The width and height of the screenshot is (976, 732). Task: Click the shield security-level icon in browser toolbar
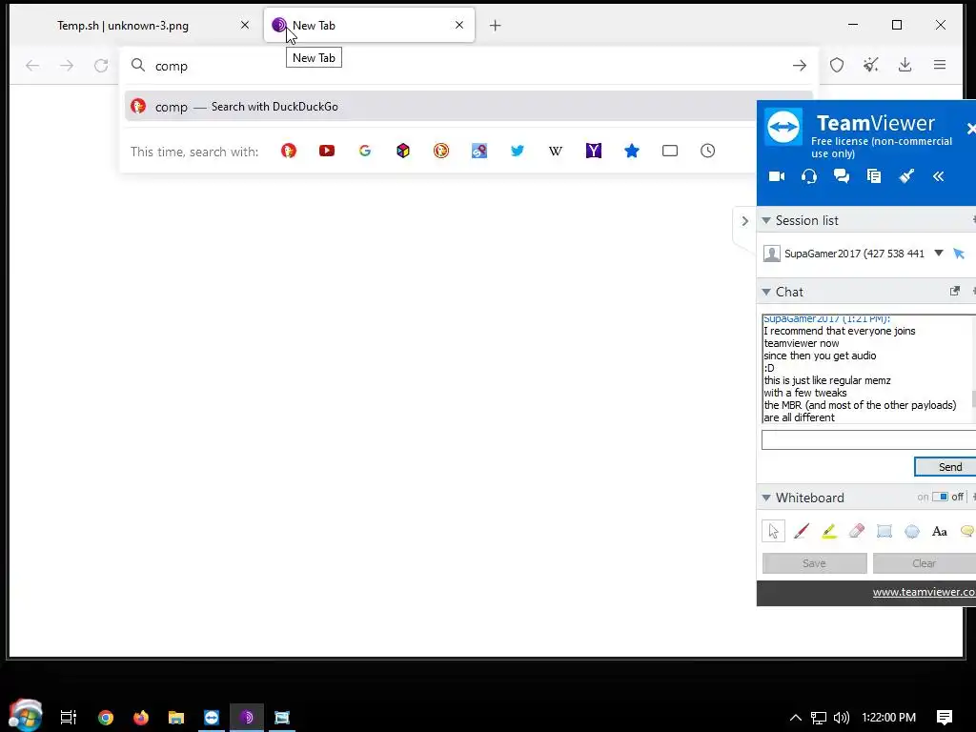click(x=837, y=65)
